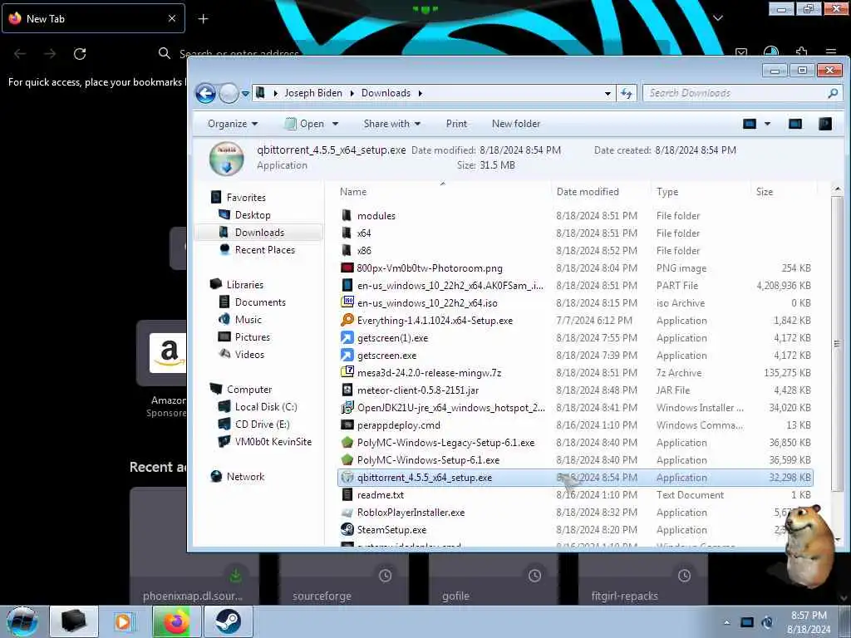Sort by the Size column header
The width and height of the screenshot is (851, 638).
point(765,192)
